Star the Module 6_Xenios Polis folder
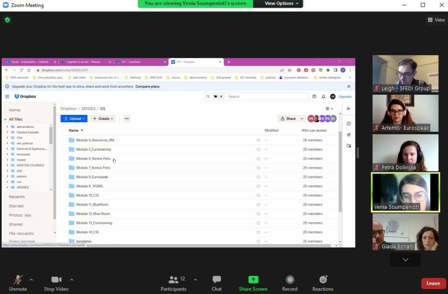448x294 pixels. point(258,159)
